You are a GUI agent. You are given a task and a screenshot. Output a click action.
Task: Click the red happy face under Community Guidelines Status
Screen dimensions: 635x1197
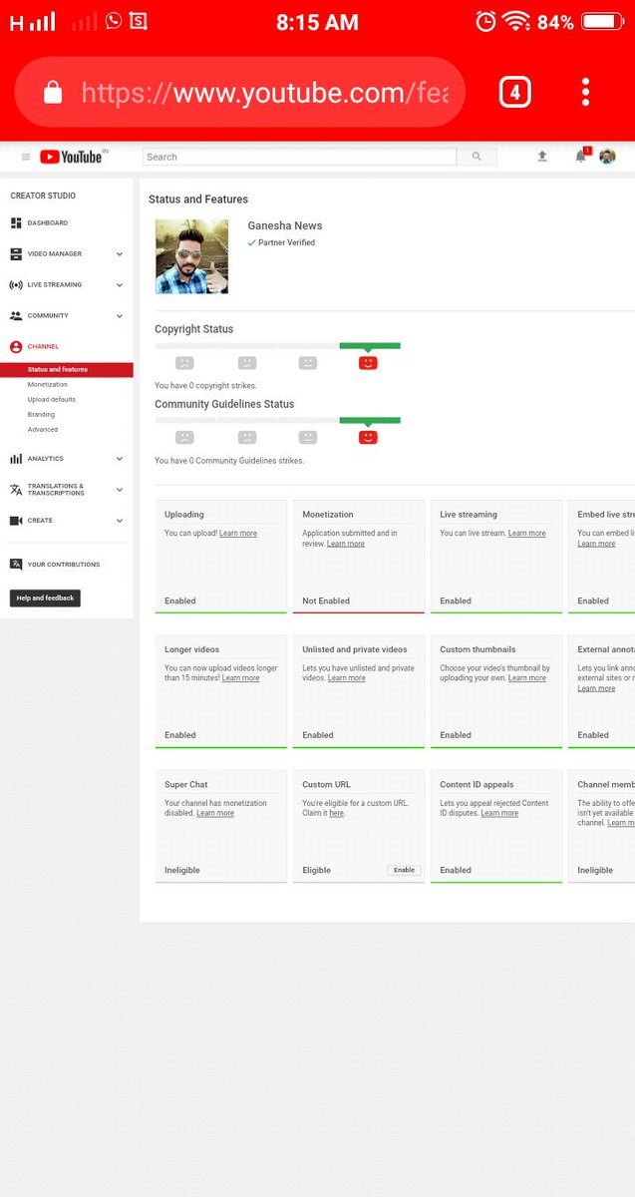click(368, 438)
